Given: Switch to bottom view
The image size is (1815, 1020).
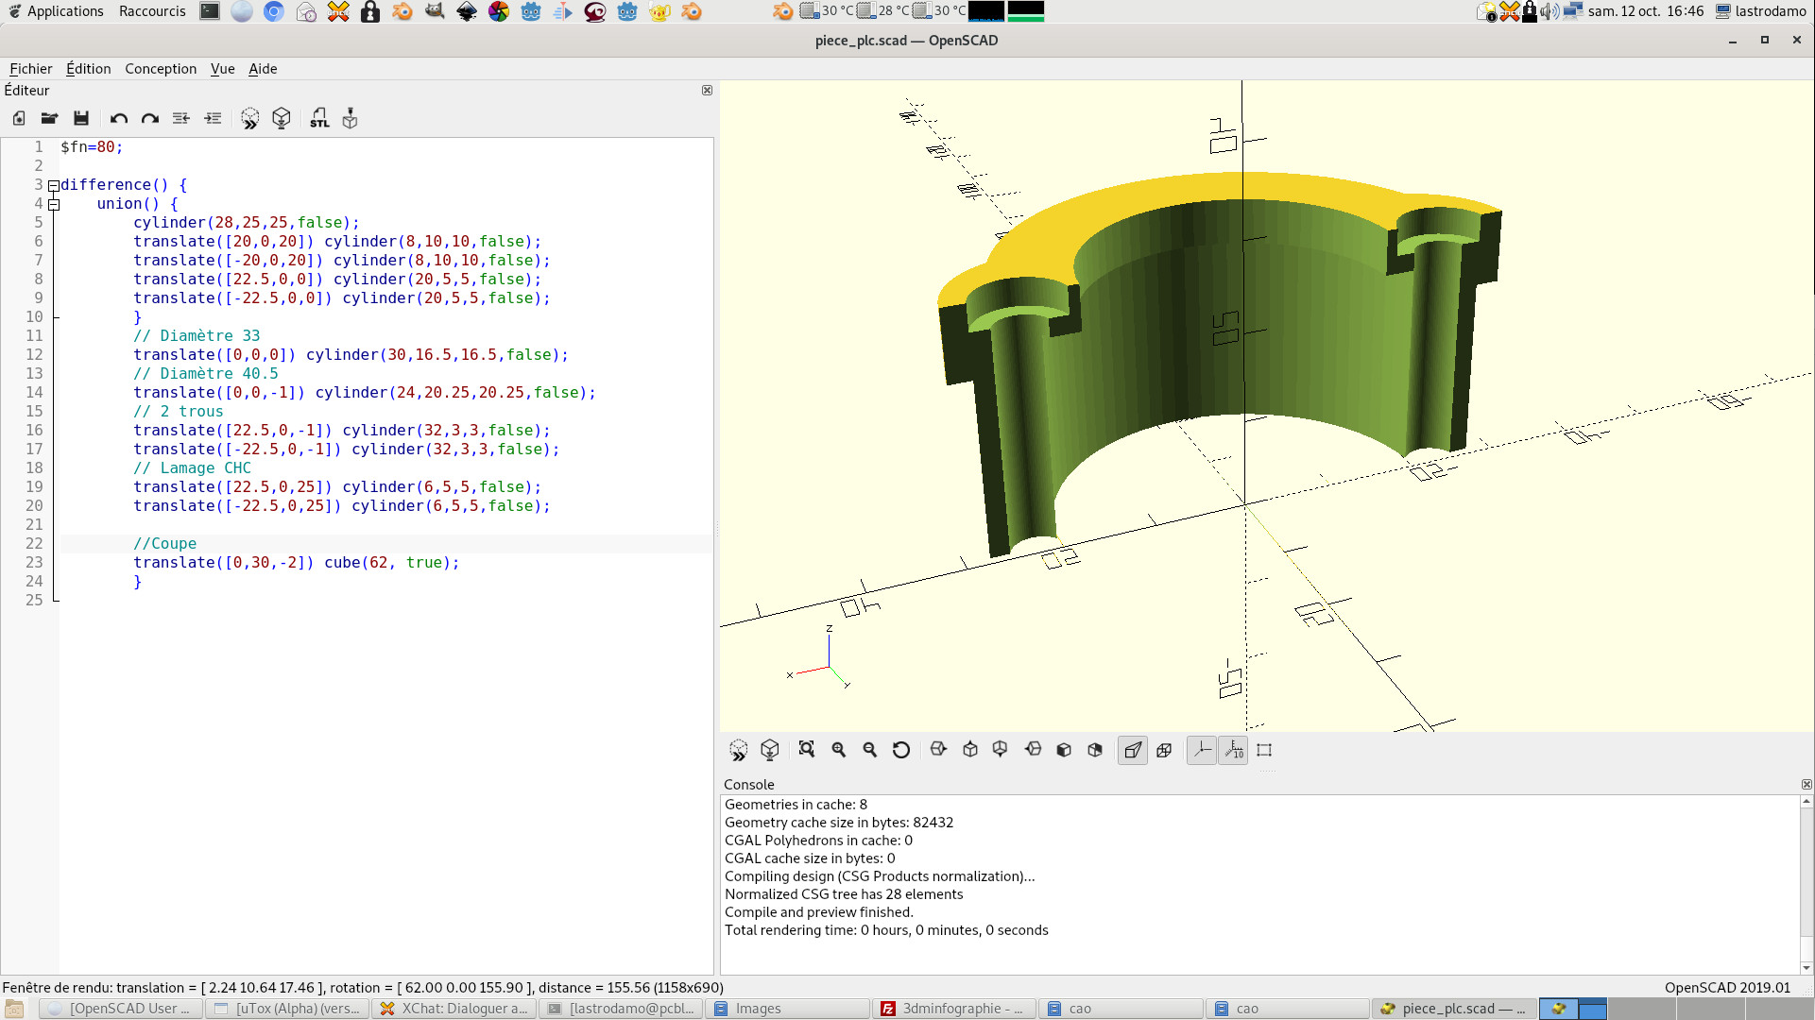Looking at the screenshot, I should pos(1001,750).
